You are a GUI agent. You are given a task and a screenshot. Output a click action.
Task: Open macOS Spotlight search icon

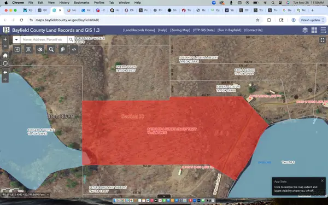click(x=273, y=3)
